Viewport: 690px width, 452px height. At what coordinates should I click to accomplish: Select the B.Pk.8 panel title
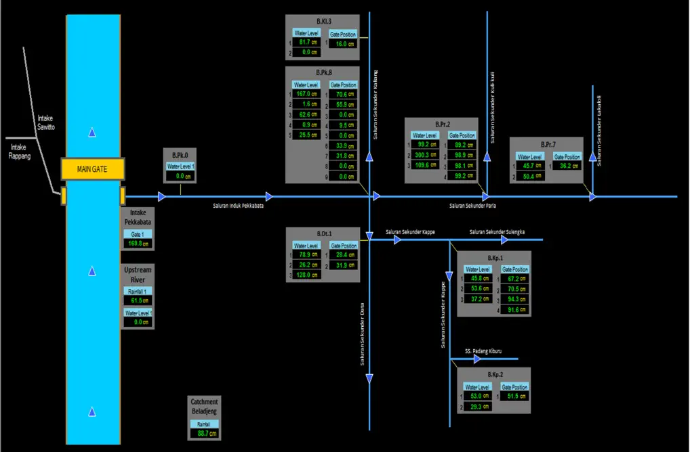click(x=323, y=72)
